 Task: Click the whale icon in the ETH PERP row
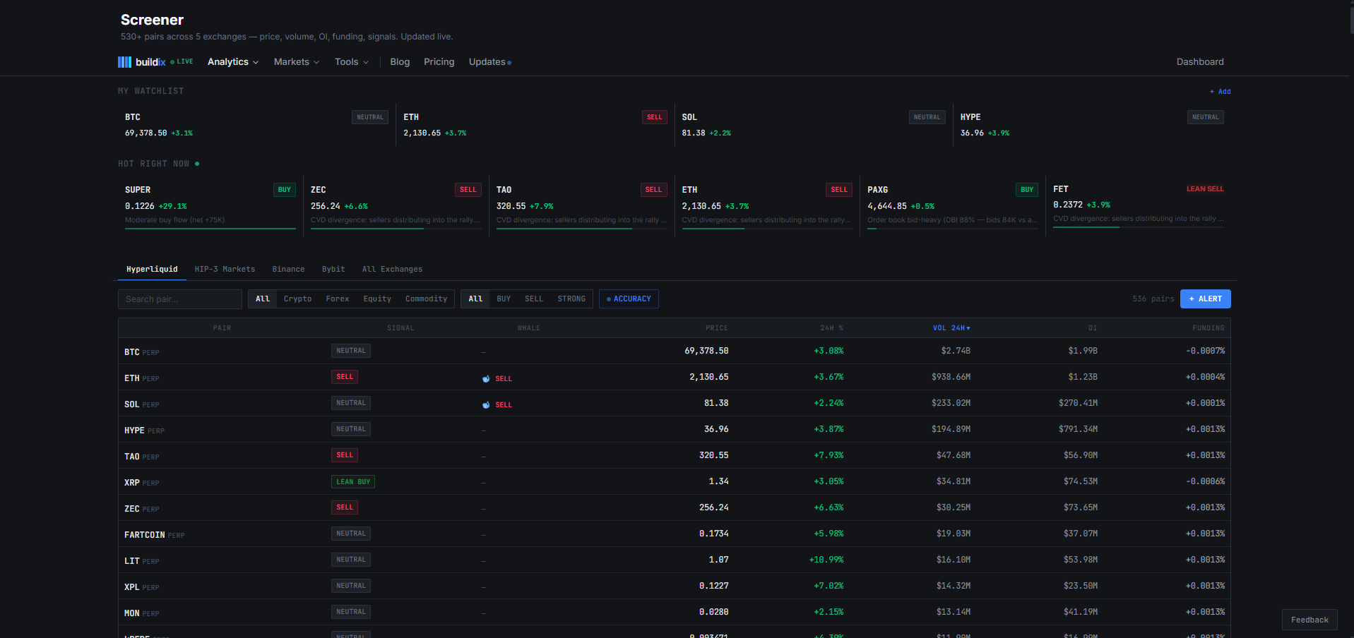point(486,379)
